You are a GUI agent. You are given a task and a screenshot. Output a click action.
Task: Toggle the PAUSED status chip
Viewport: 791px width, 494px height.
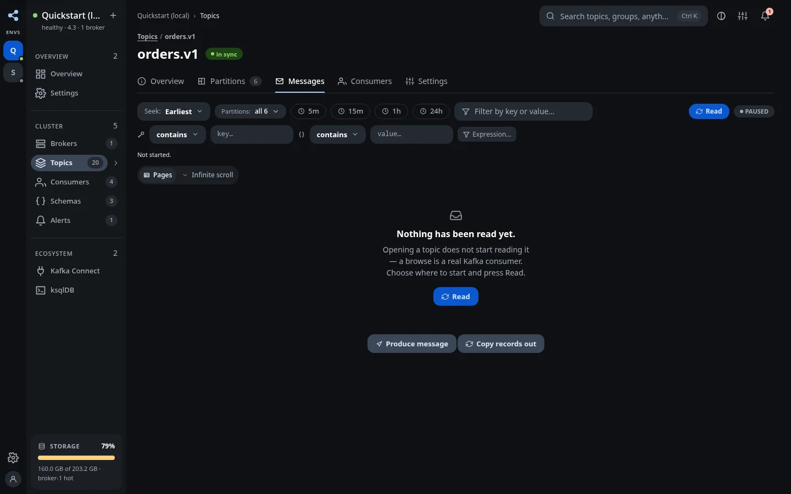click(x=754, y=111)
